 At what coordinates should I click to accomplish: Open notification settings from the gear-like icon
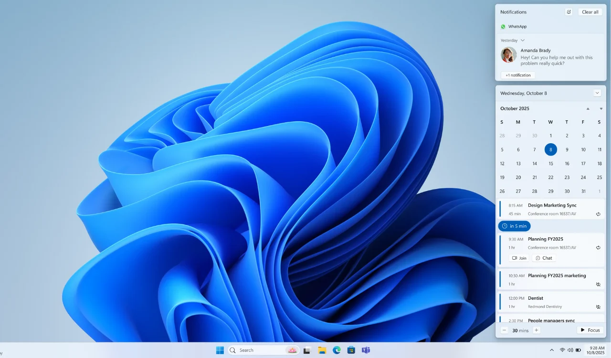(x=569, y=11)
